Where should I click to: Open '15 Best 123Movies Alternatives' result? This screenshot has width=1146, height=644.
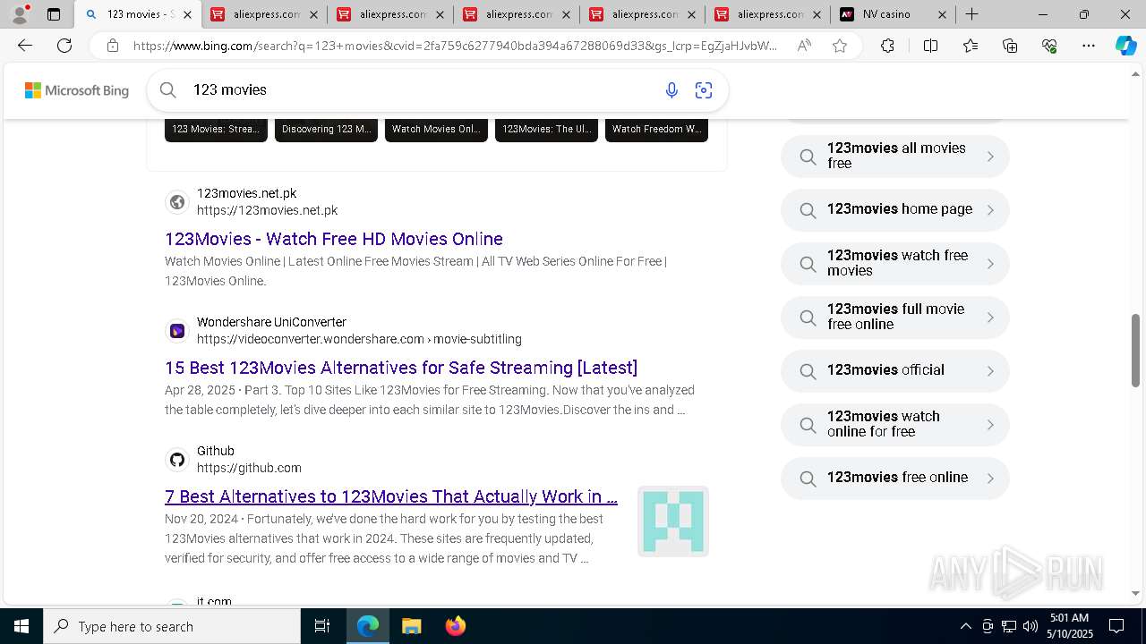(x=401, y=368)
